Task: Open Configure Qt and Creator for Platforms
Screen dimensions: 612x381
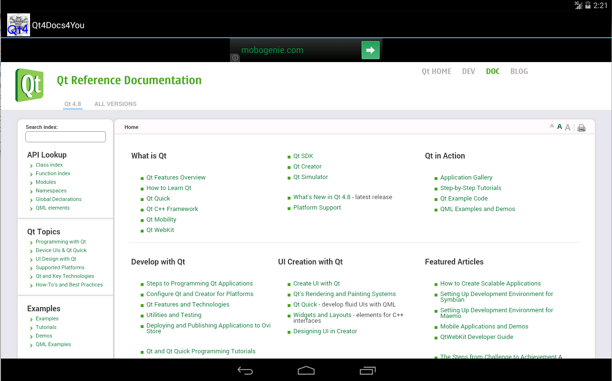Action: click(x=200, y=294)
